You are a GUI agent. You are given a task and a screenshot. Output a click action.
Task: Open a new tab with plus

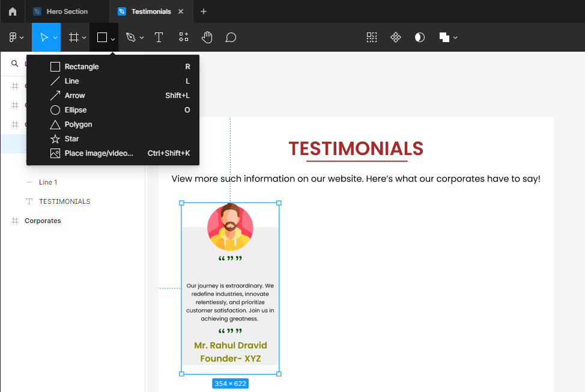point(204,11)
